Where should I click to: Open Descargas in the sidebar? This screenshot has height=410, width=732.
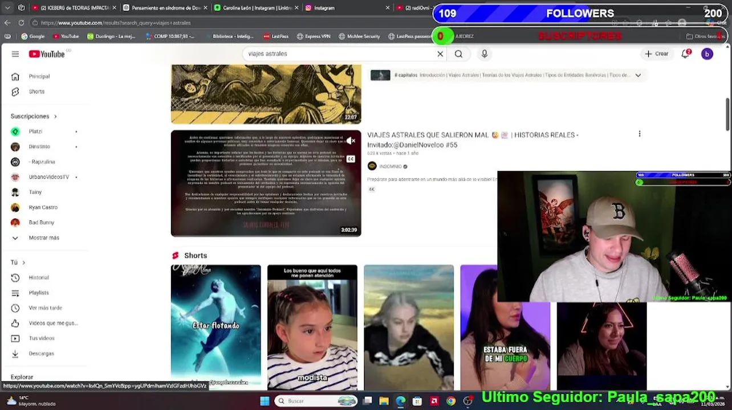pos(41,354)
